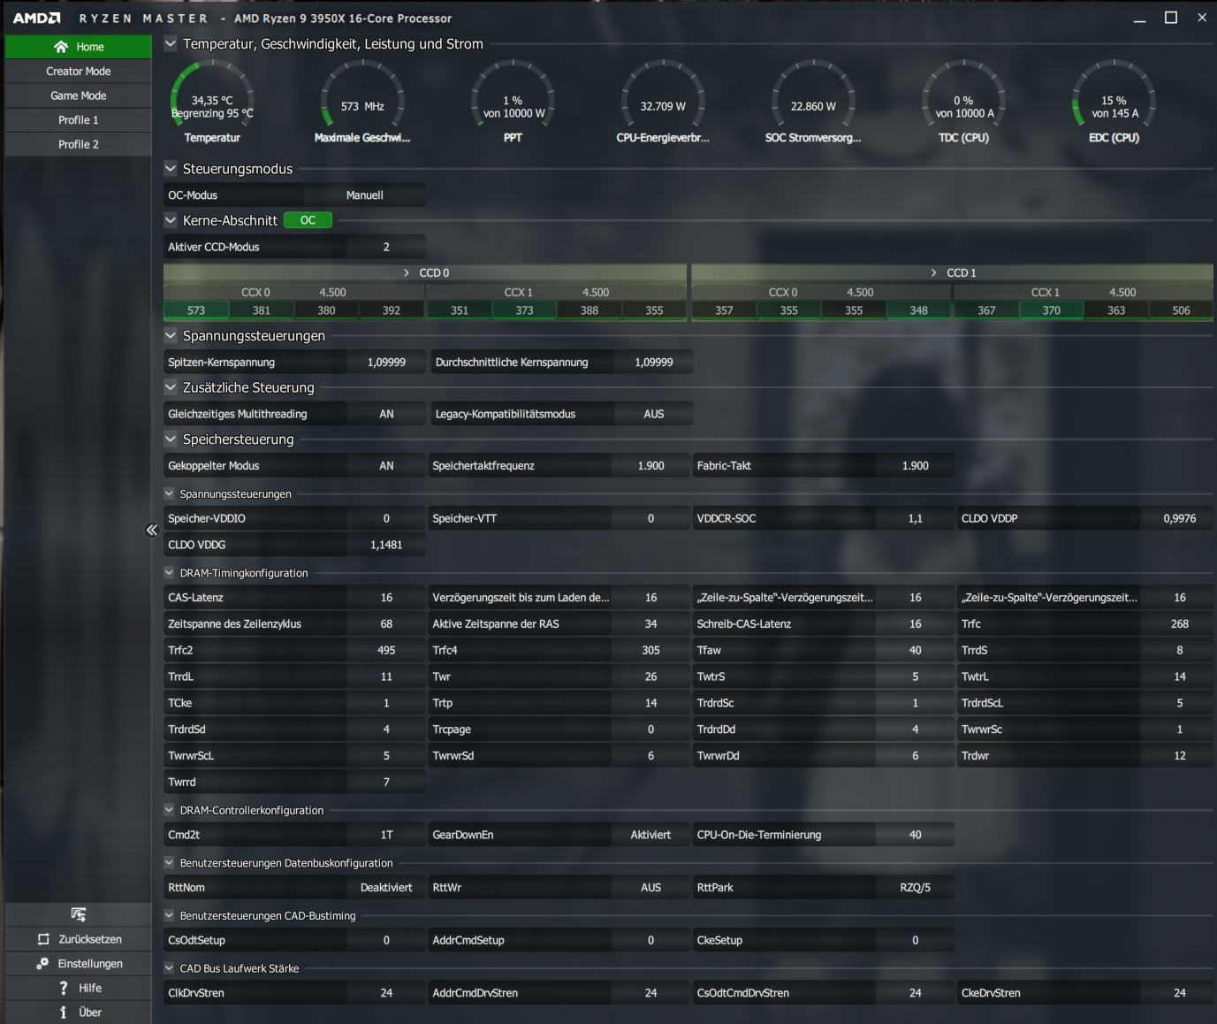Viewport: 1217px width, 1024px height.
Task: Collapse Temperatur, Geschwindigkeit, Leistung und Strom section
Action: [x=171, y=43]
